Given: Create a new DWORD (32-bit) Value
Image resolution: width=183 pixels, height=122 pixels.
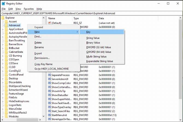Looking at the screenshot, I should pos(102,47).
